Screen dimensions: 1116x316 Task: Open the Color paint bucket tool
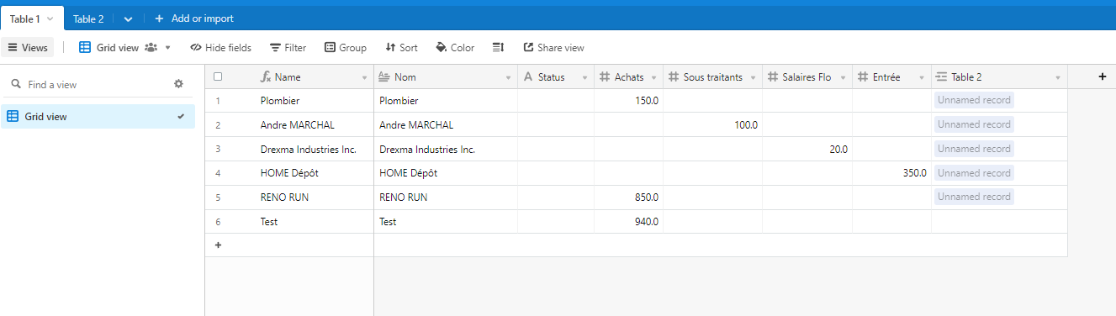tap(455, 48)
